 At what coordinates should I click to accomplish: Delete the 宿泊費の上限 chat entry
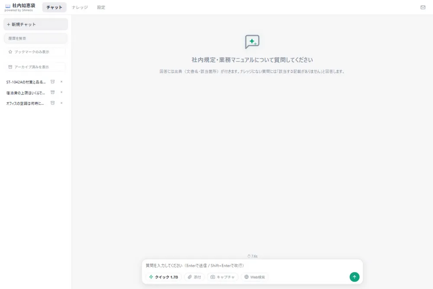[x=61, y=92]
